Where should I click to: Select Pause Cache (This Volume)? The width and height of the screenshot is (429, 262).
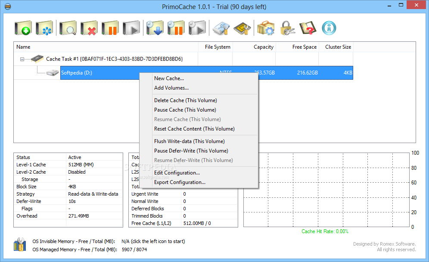click(x=185, y=110)
